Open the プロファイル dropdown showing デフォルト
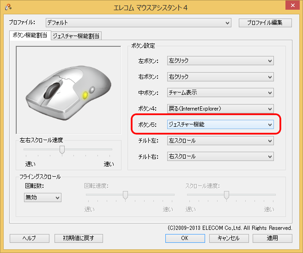The image size is (303, 253). [x=139, y=23]
